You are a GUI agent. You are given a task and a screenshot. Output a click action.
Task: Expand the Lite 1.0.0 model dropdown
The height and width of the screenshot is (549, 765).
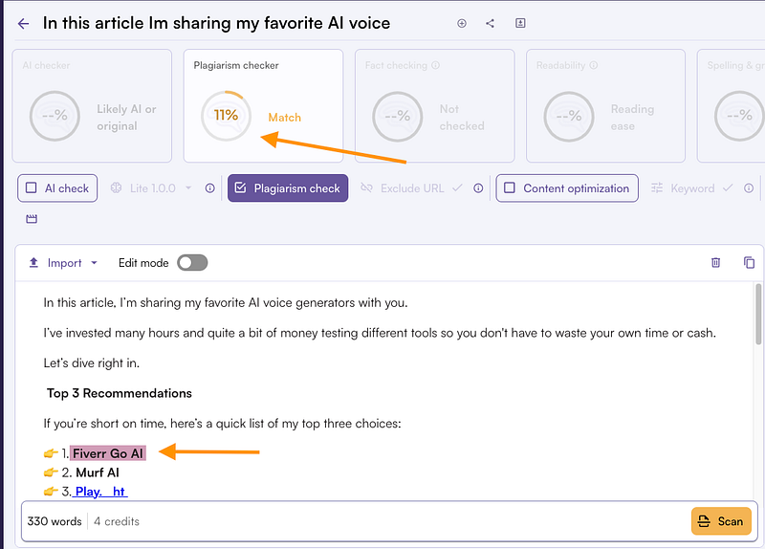pos(151,188)
